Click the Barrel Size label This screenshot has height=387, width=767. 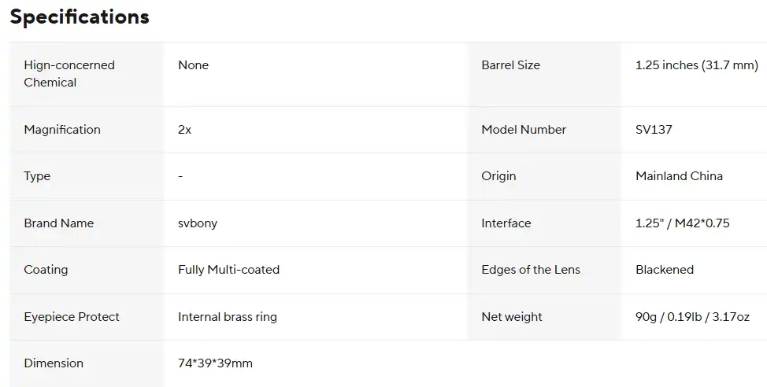point(510,65)
